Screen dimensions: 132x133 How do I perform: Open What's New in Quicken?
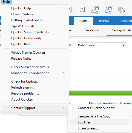35,53
